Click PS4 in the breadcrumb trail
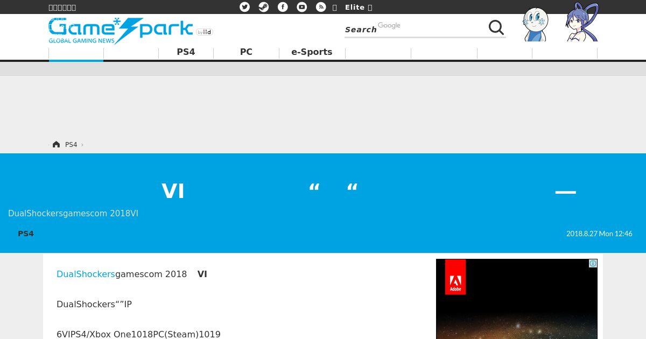Screen dimensions: 646x339 click(71, 144)
